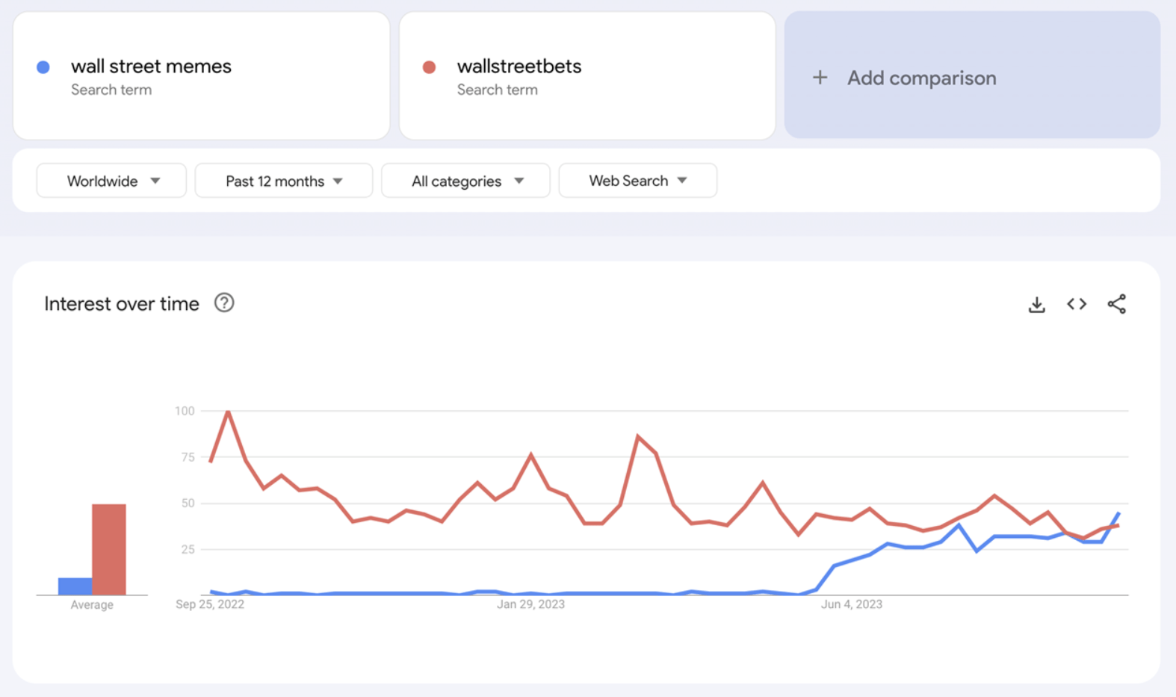Click the red Average bar
The image size is (1176, 697).
(109, 549)
